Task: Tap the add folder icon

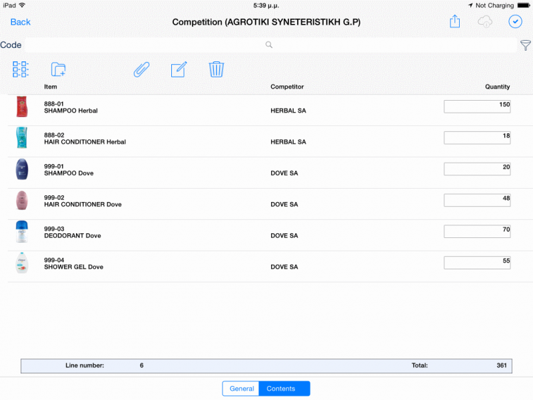Action: pyautogui.click(x=58, y=69)
